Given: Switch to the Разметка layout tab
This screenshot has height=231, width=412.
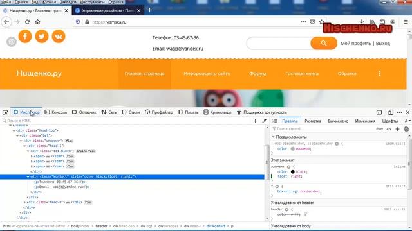Looking at the screenshot, I should [313, 121].
